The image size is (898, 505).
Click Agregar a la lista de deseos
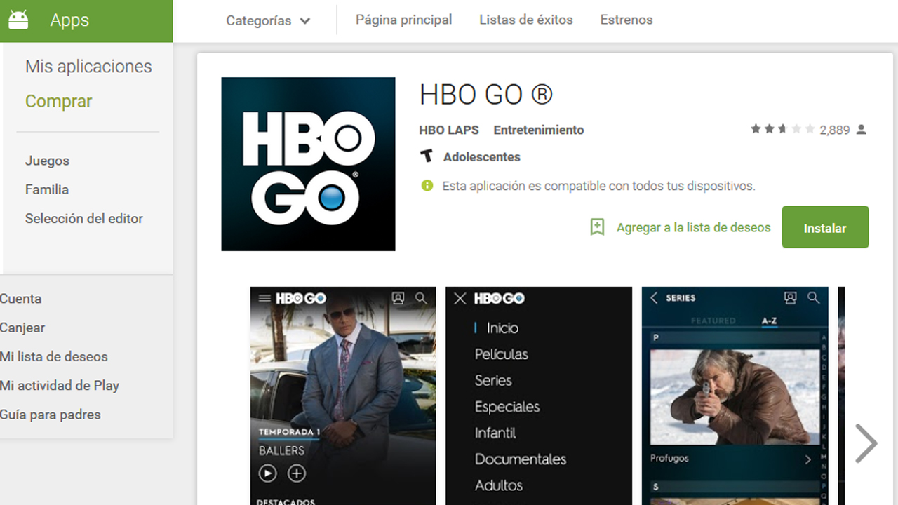tap(693, 227)
